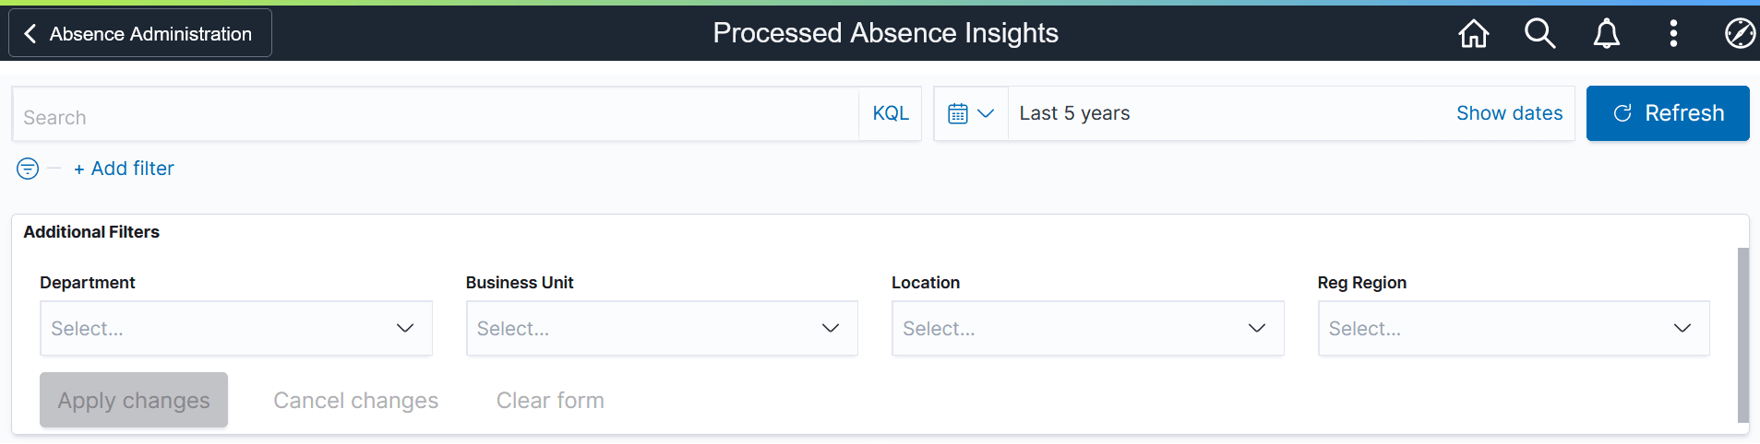The image size is (1760, 444).
Task: Click the Show dates link
Action: pos(1509,113)
